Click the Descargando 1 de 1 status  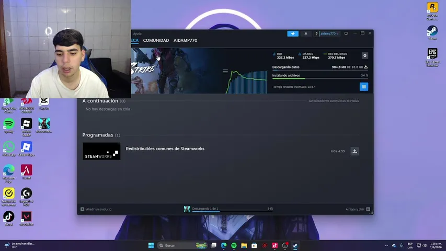click(205, 209)
